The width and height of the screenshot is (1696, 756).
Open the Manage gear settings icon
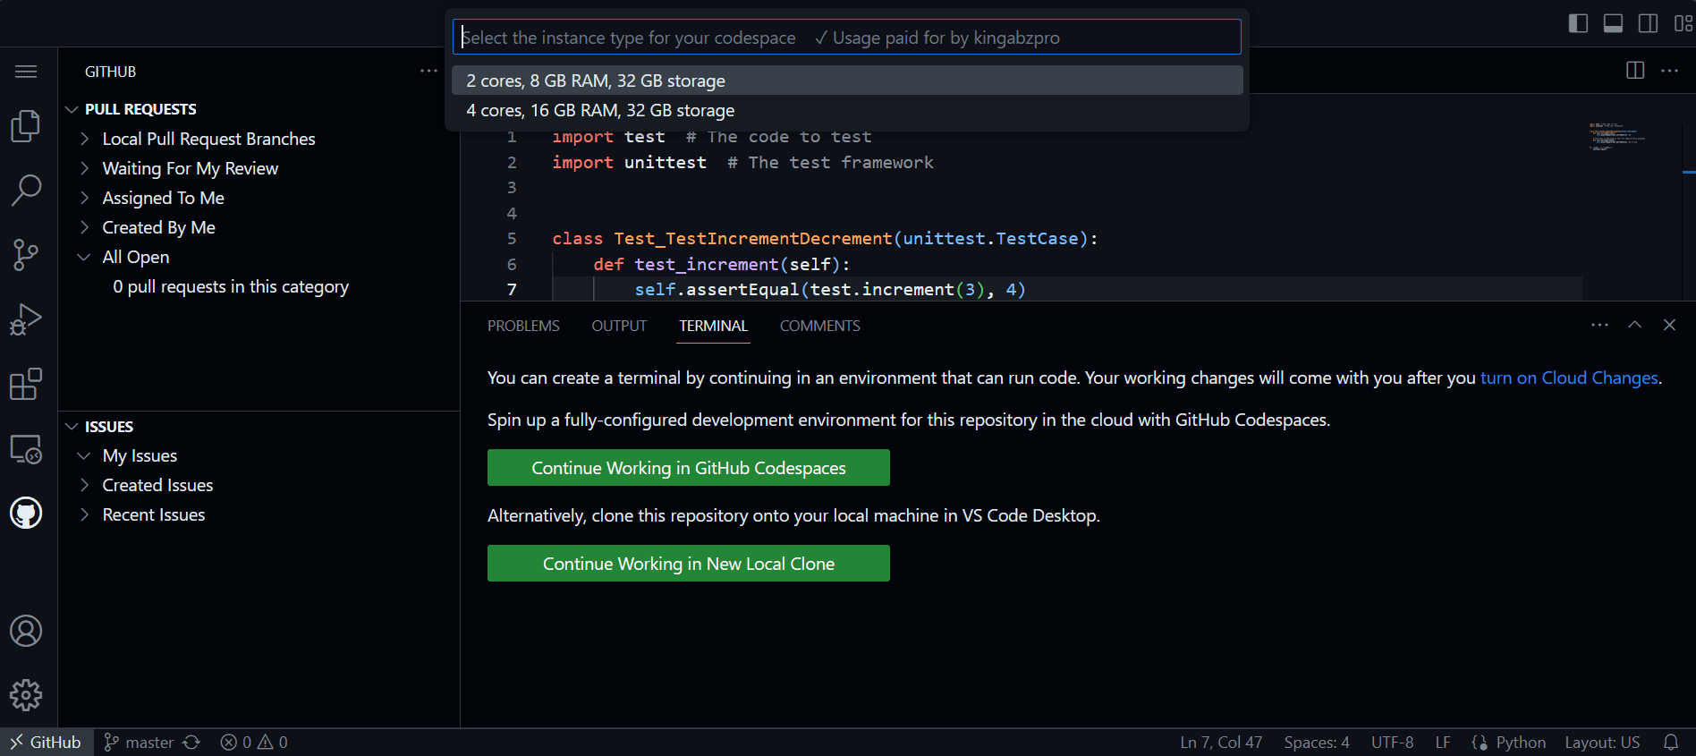pos(26,695)
